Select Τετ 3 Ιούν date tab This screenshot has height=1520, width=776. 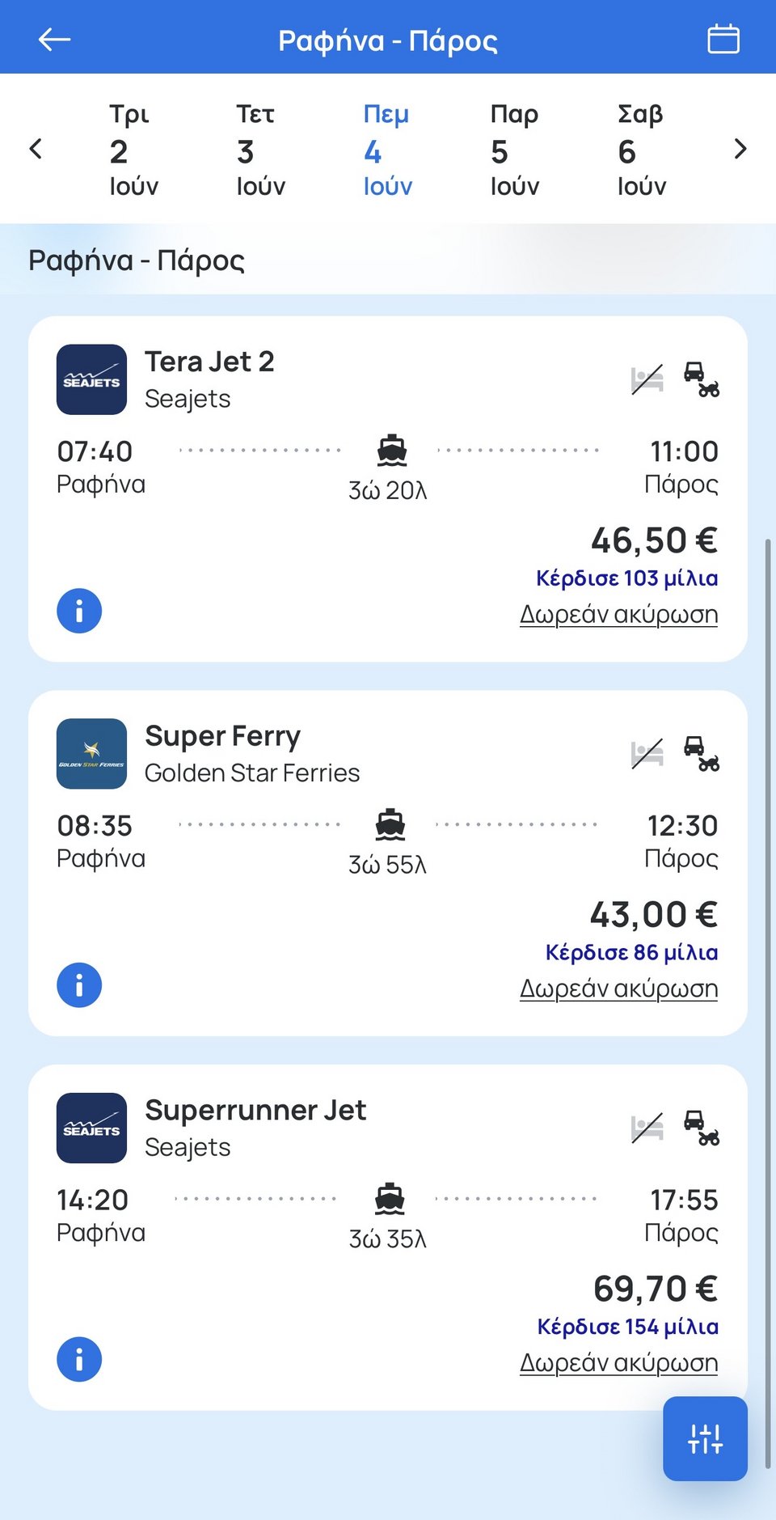260,150
